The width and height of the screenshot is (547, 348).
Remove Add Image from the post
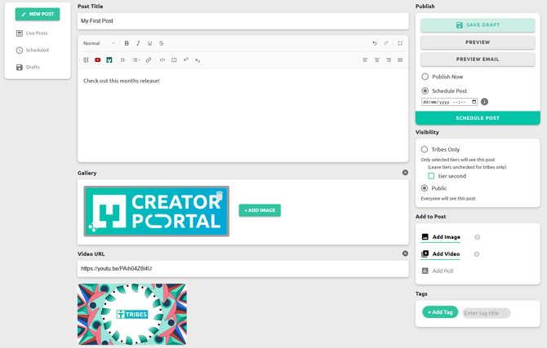pos(478,237)
